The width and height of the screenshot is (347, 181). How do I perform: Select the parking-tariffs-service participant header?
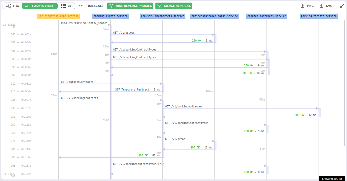(319, 16)
